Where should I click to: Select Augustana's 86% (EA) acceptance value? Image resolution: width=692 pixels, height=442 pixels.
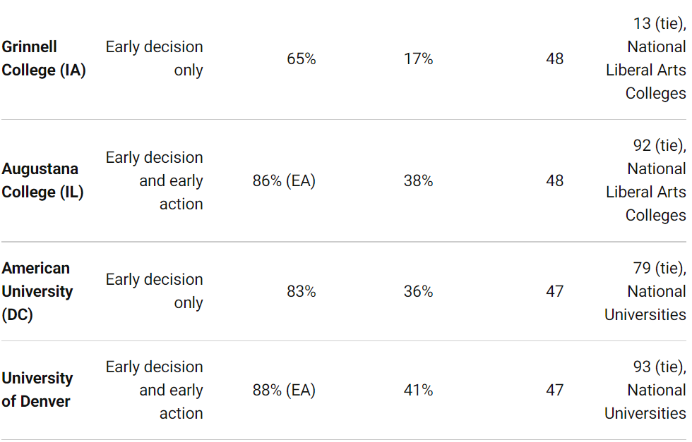pos(284,180)
